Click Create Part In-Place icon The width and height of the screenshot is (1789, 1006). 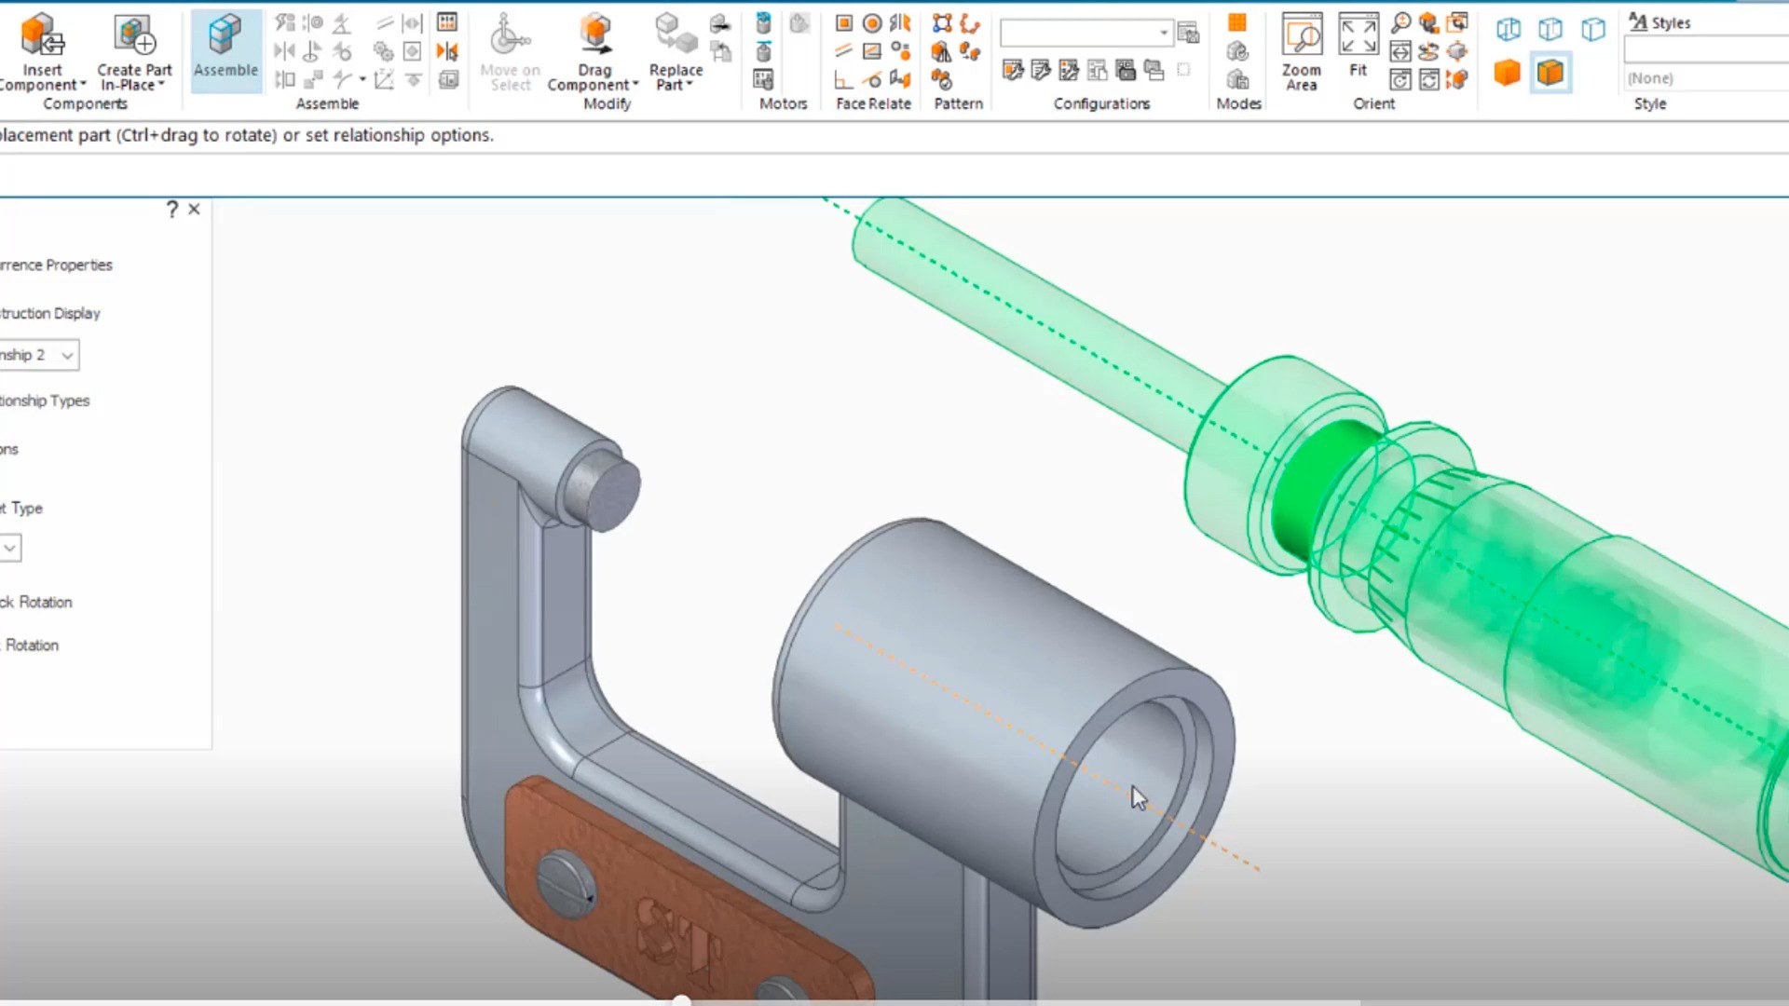pos(134,35)
